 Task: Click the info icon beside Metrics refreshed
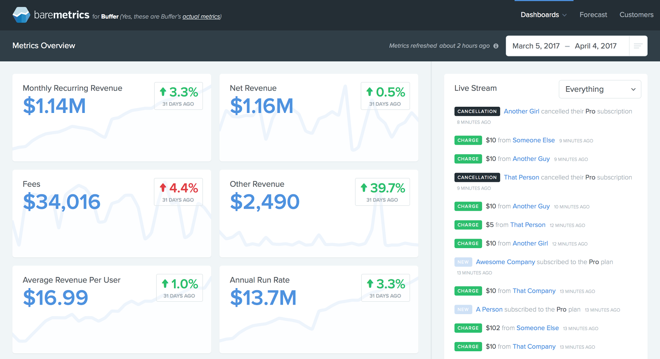click(x=496, y=46)
